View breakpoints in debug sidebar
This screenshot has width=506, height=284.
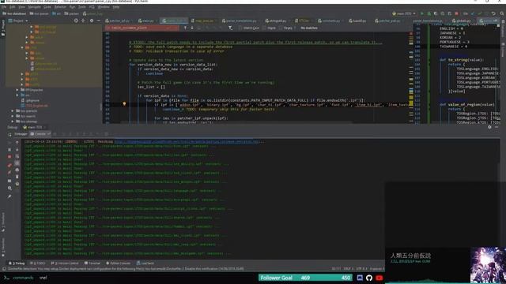click(x=9, y=165)
